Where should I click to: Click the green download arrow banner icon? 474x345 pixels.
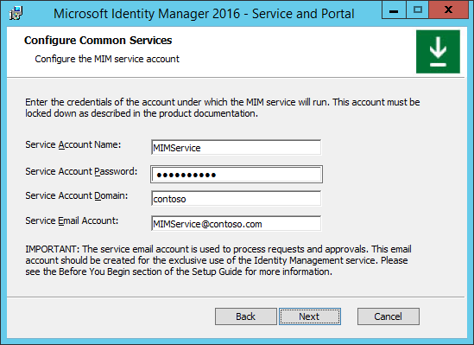tap(438, 52)
